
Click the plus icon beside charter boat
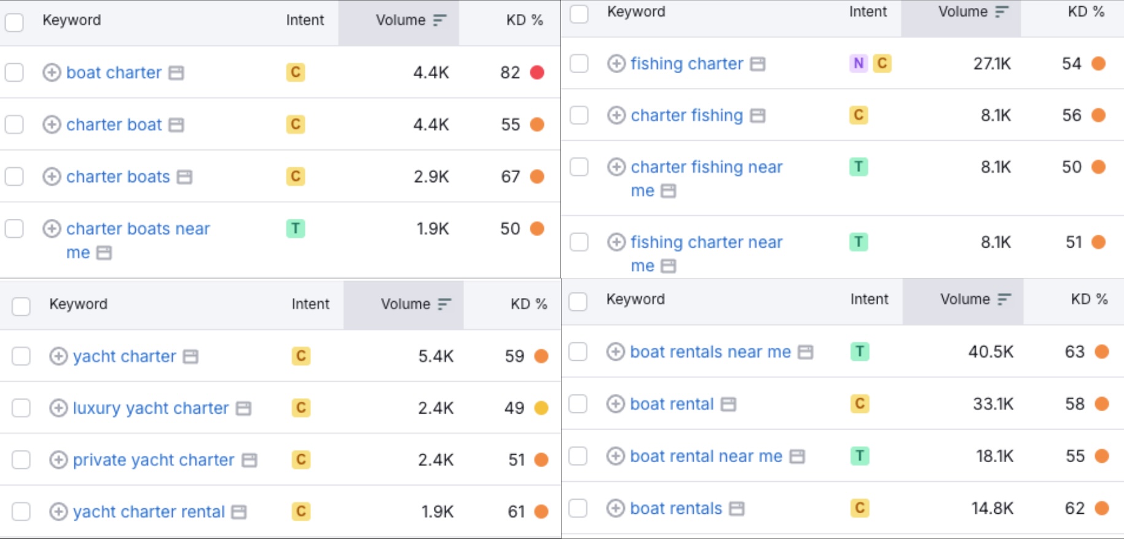(52, 125)
